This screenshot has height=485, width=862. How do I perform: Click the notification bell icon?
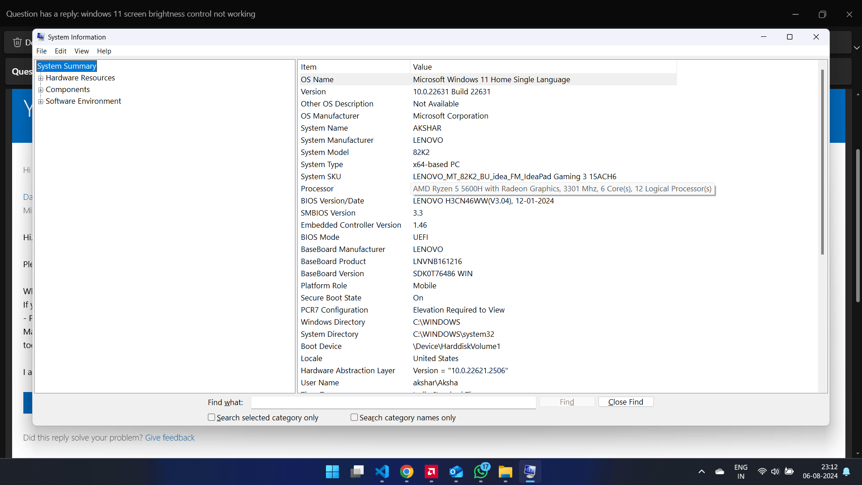pos(846,472)
